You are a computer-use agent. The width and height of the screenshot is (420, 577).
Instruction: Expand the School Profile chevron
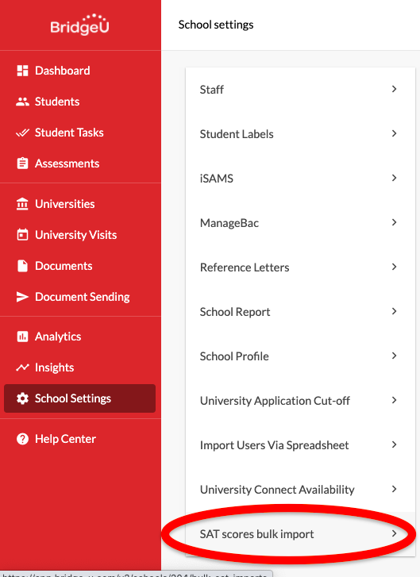click(x=395, y=356)
